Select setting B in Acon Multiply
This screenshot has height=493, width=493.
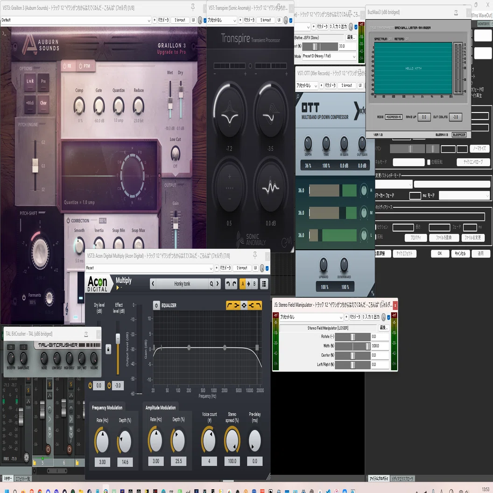(254, 284)
